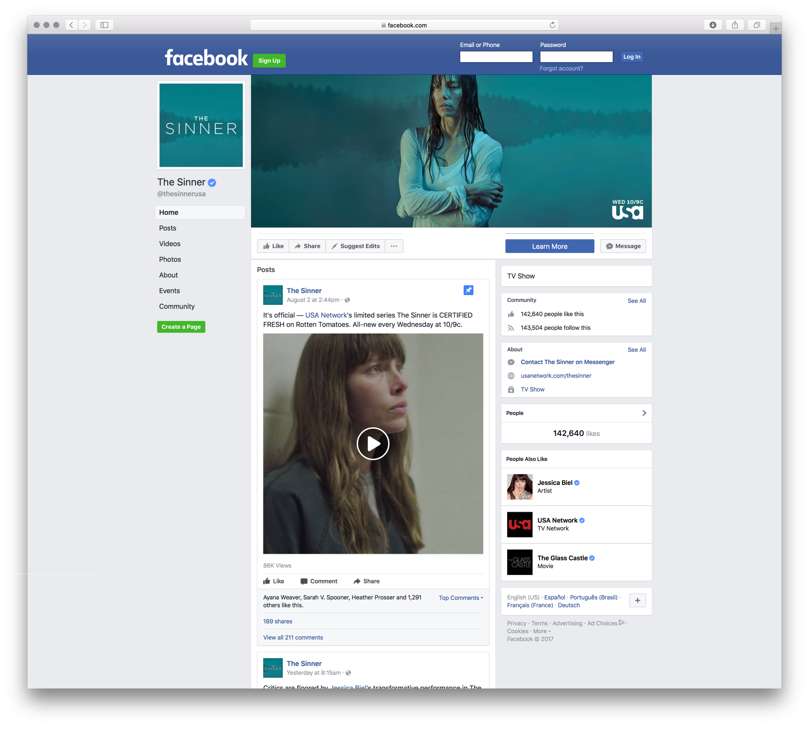Like the pinned post

tap(273, 581)
